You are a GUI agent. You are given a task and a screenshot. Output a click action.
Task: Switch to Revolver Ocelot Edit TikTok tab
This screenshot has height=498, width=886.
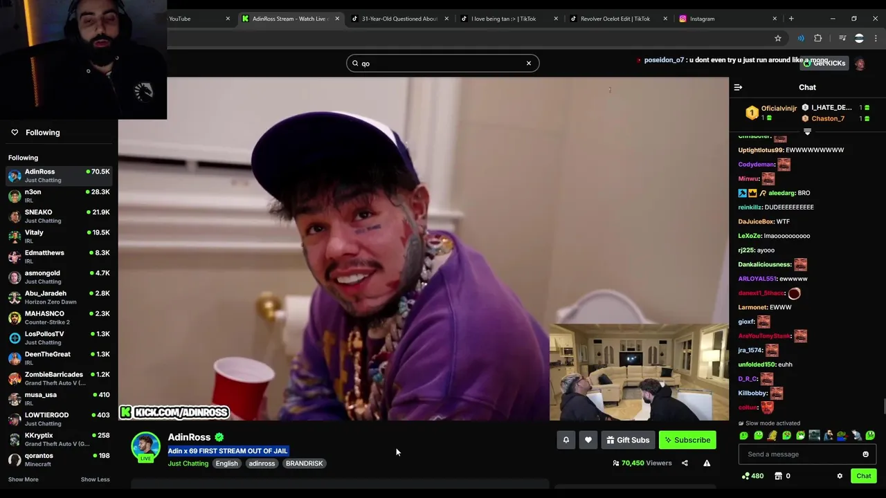pyautogui.click(x=618, y=19)
